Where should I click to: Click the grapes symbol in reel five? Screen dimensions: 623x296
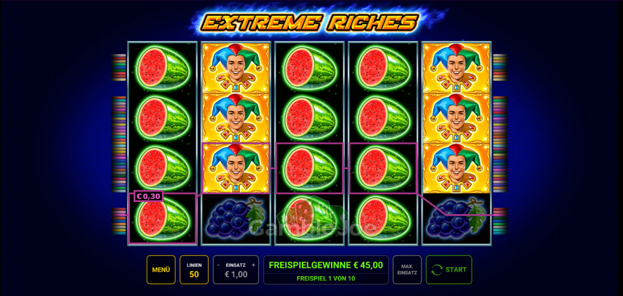pyautogui.click(x=456, y=218)
